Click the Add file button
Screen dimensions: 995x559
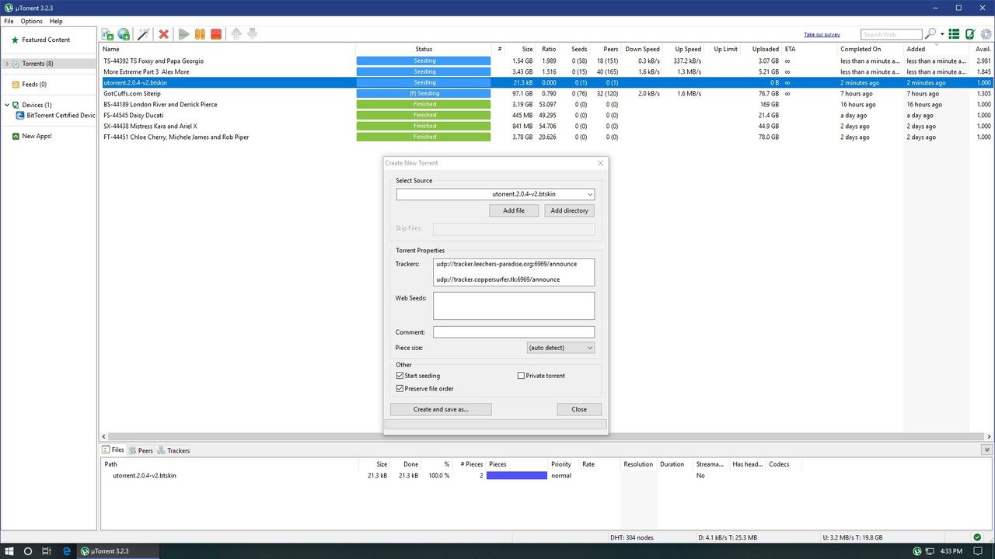(514, 210)
